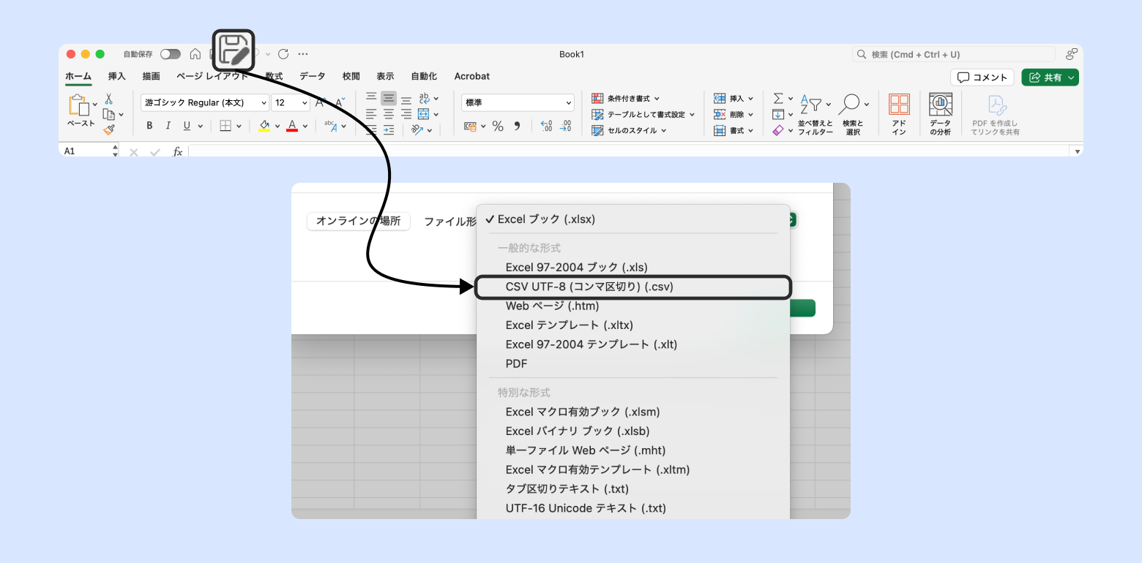Click the Fill down icon
The image size is (1142, 563).
point(778,114)
